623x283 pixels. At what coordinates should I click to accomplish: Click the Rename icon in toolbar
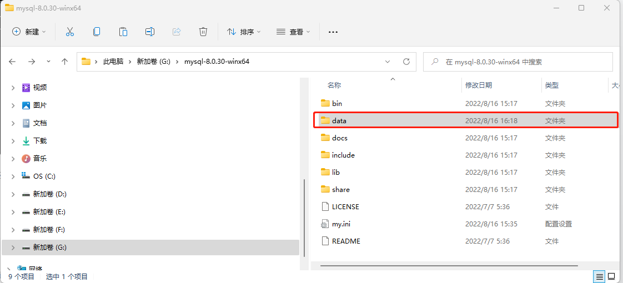pos(150,32)
